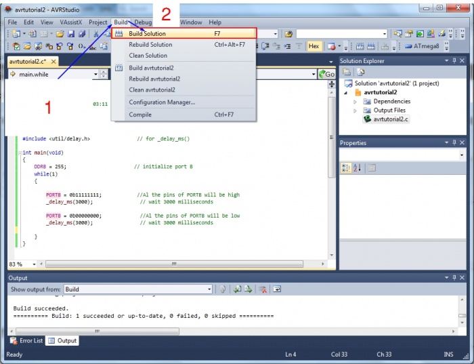Image resolution: width=474 pixels, height=364 pixels.
Task: Open Configuration Manager... menu entry
Action: pos(184,102)
